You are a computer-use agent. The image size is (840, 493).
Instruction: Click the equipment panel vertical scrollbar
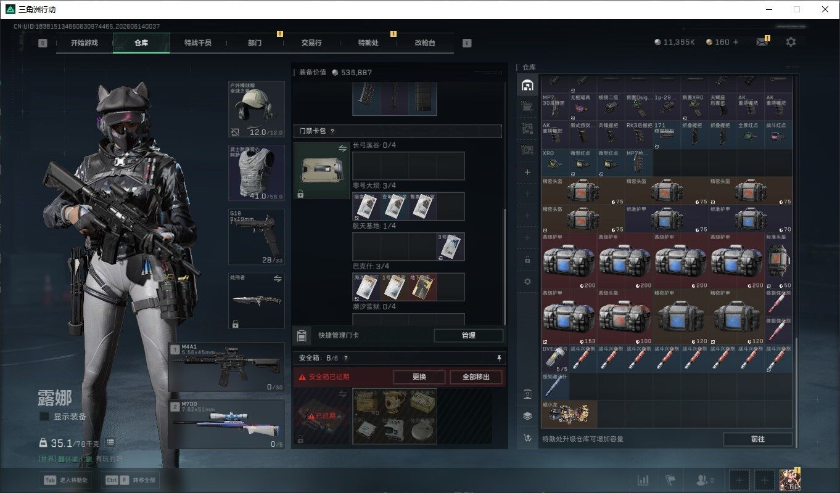click(x=504, y=266)
